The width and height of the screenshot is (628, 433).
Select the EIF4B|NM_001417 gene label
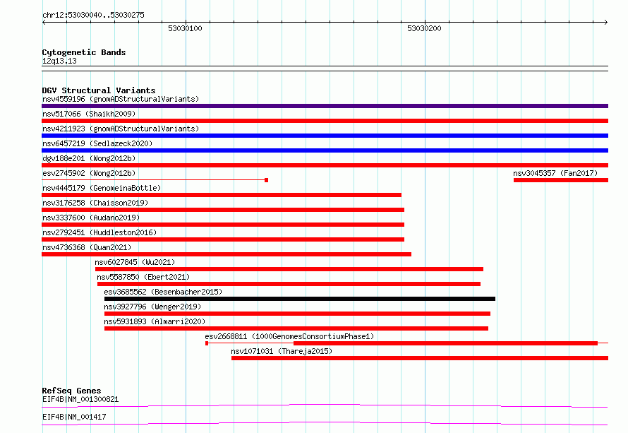[74, 417]
